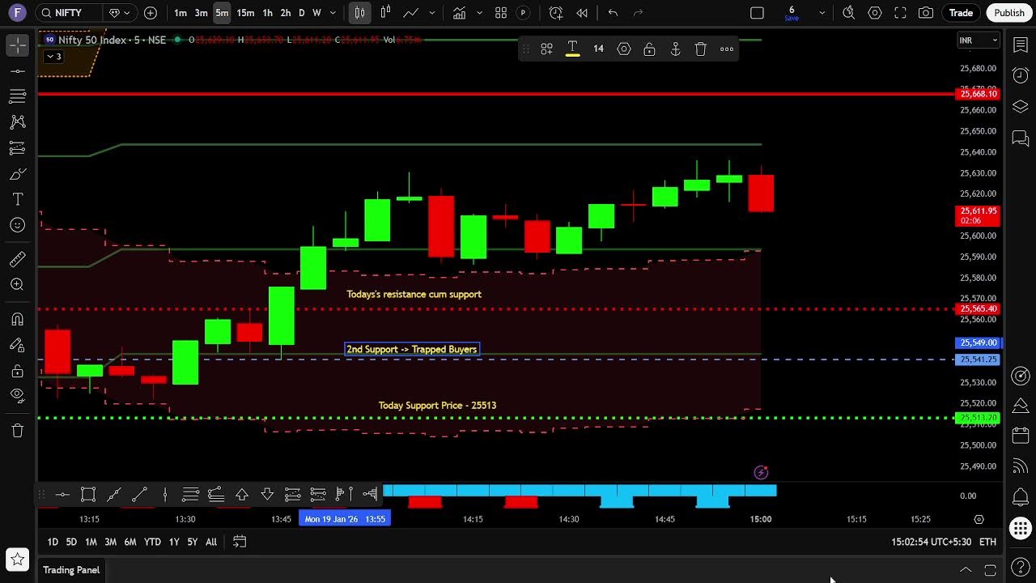The height and width of the screenshot is (583, 1036).
Task: Open indicator templates grid
Action: pos(501,13)
